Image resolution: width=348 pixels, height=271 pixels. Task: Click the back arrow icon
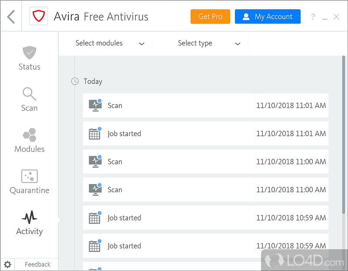coord(11,17)
